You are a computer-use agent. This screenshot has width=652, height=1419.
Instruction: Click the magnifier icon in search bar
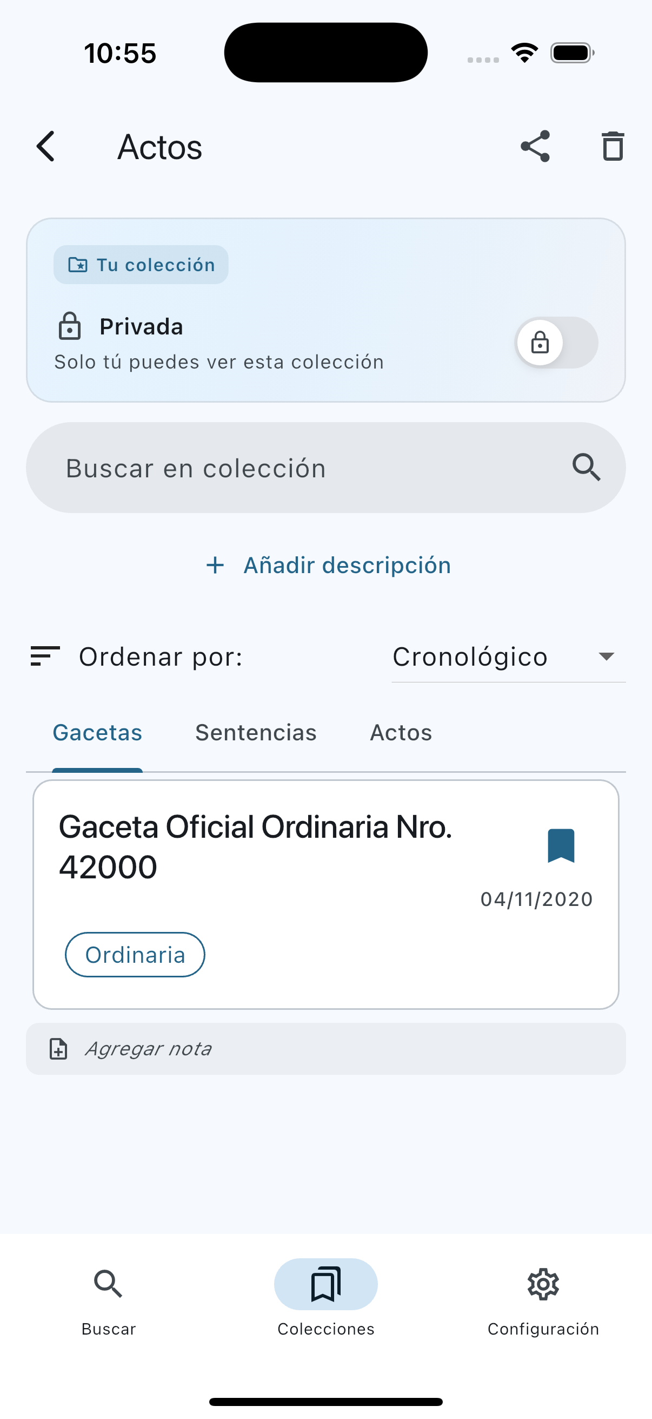pyautogui.click(x=586, y=468)
